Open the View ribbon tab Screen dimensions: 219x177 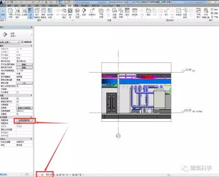69,5
